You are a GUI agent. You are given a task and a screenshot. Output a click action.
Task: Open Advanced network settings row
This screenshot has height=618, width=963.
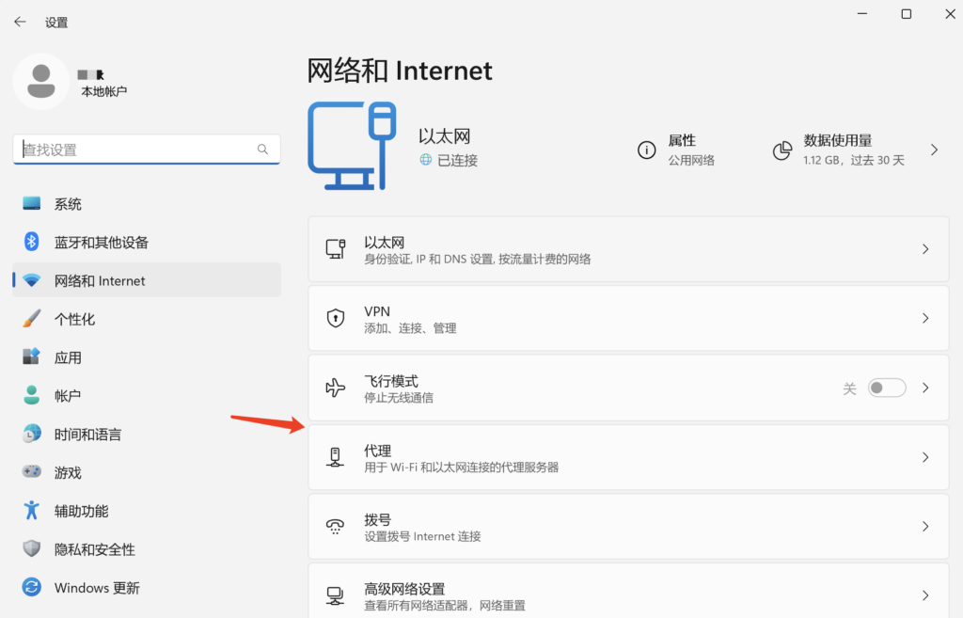coord(627,594)
